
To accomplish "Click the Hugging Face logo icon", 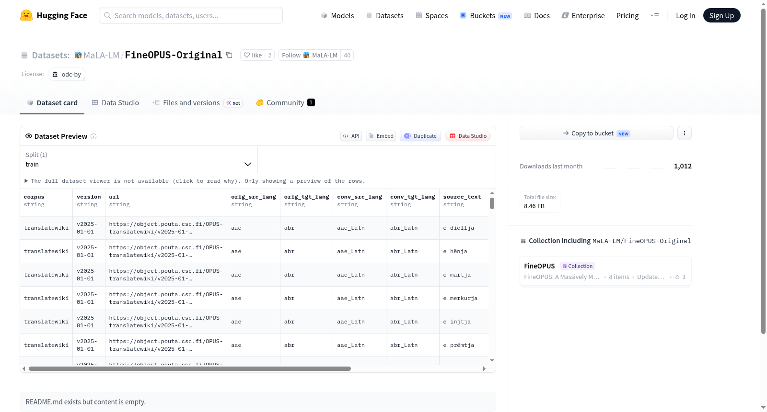I will (26, 15).
